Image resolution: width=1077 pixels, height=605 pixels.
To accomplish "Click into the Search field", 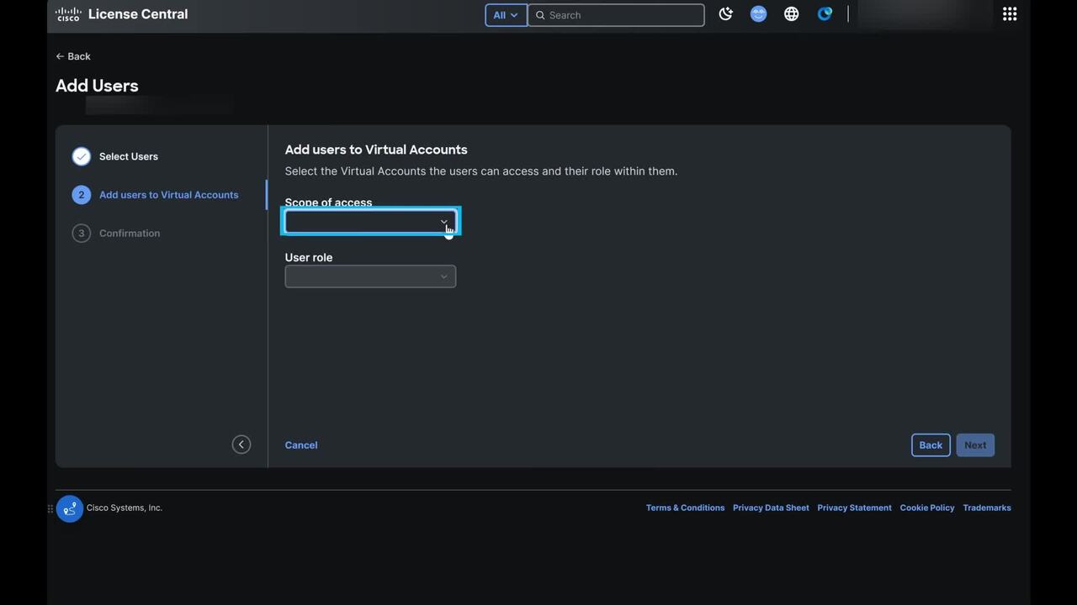I will 616,15.
